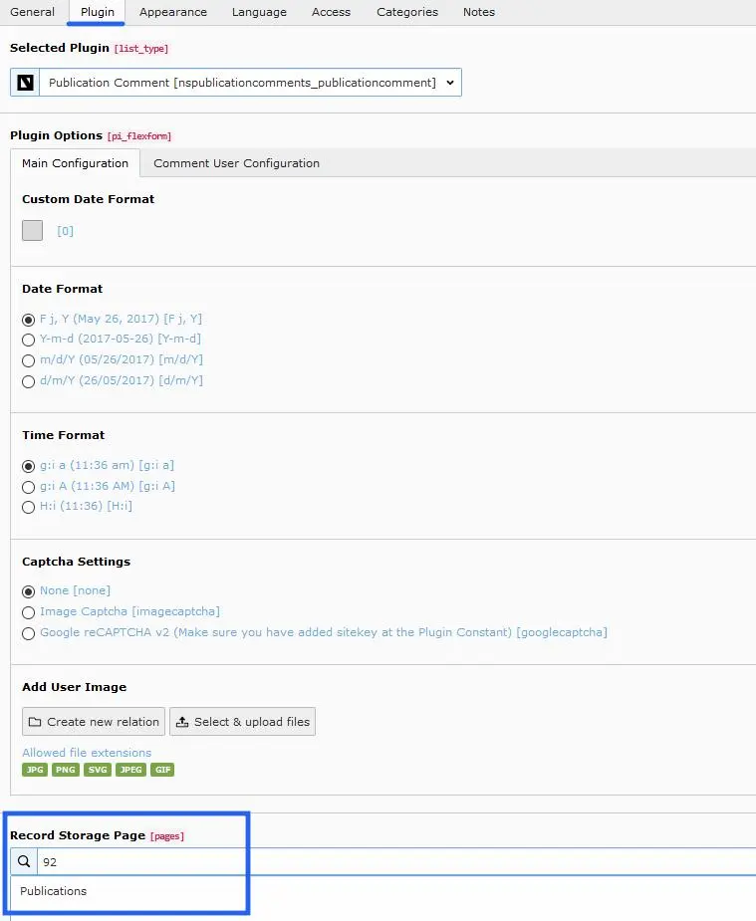Open the Plugin tab

tap(97, 12)
